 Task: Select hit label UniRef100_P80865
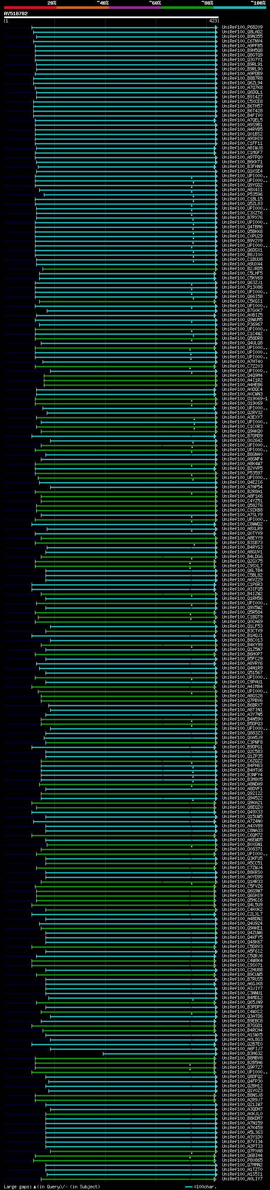pos(242,1160)
